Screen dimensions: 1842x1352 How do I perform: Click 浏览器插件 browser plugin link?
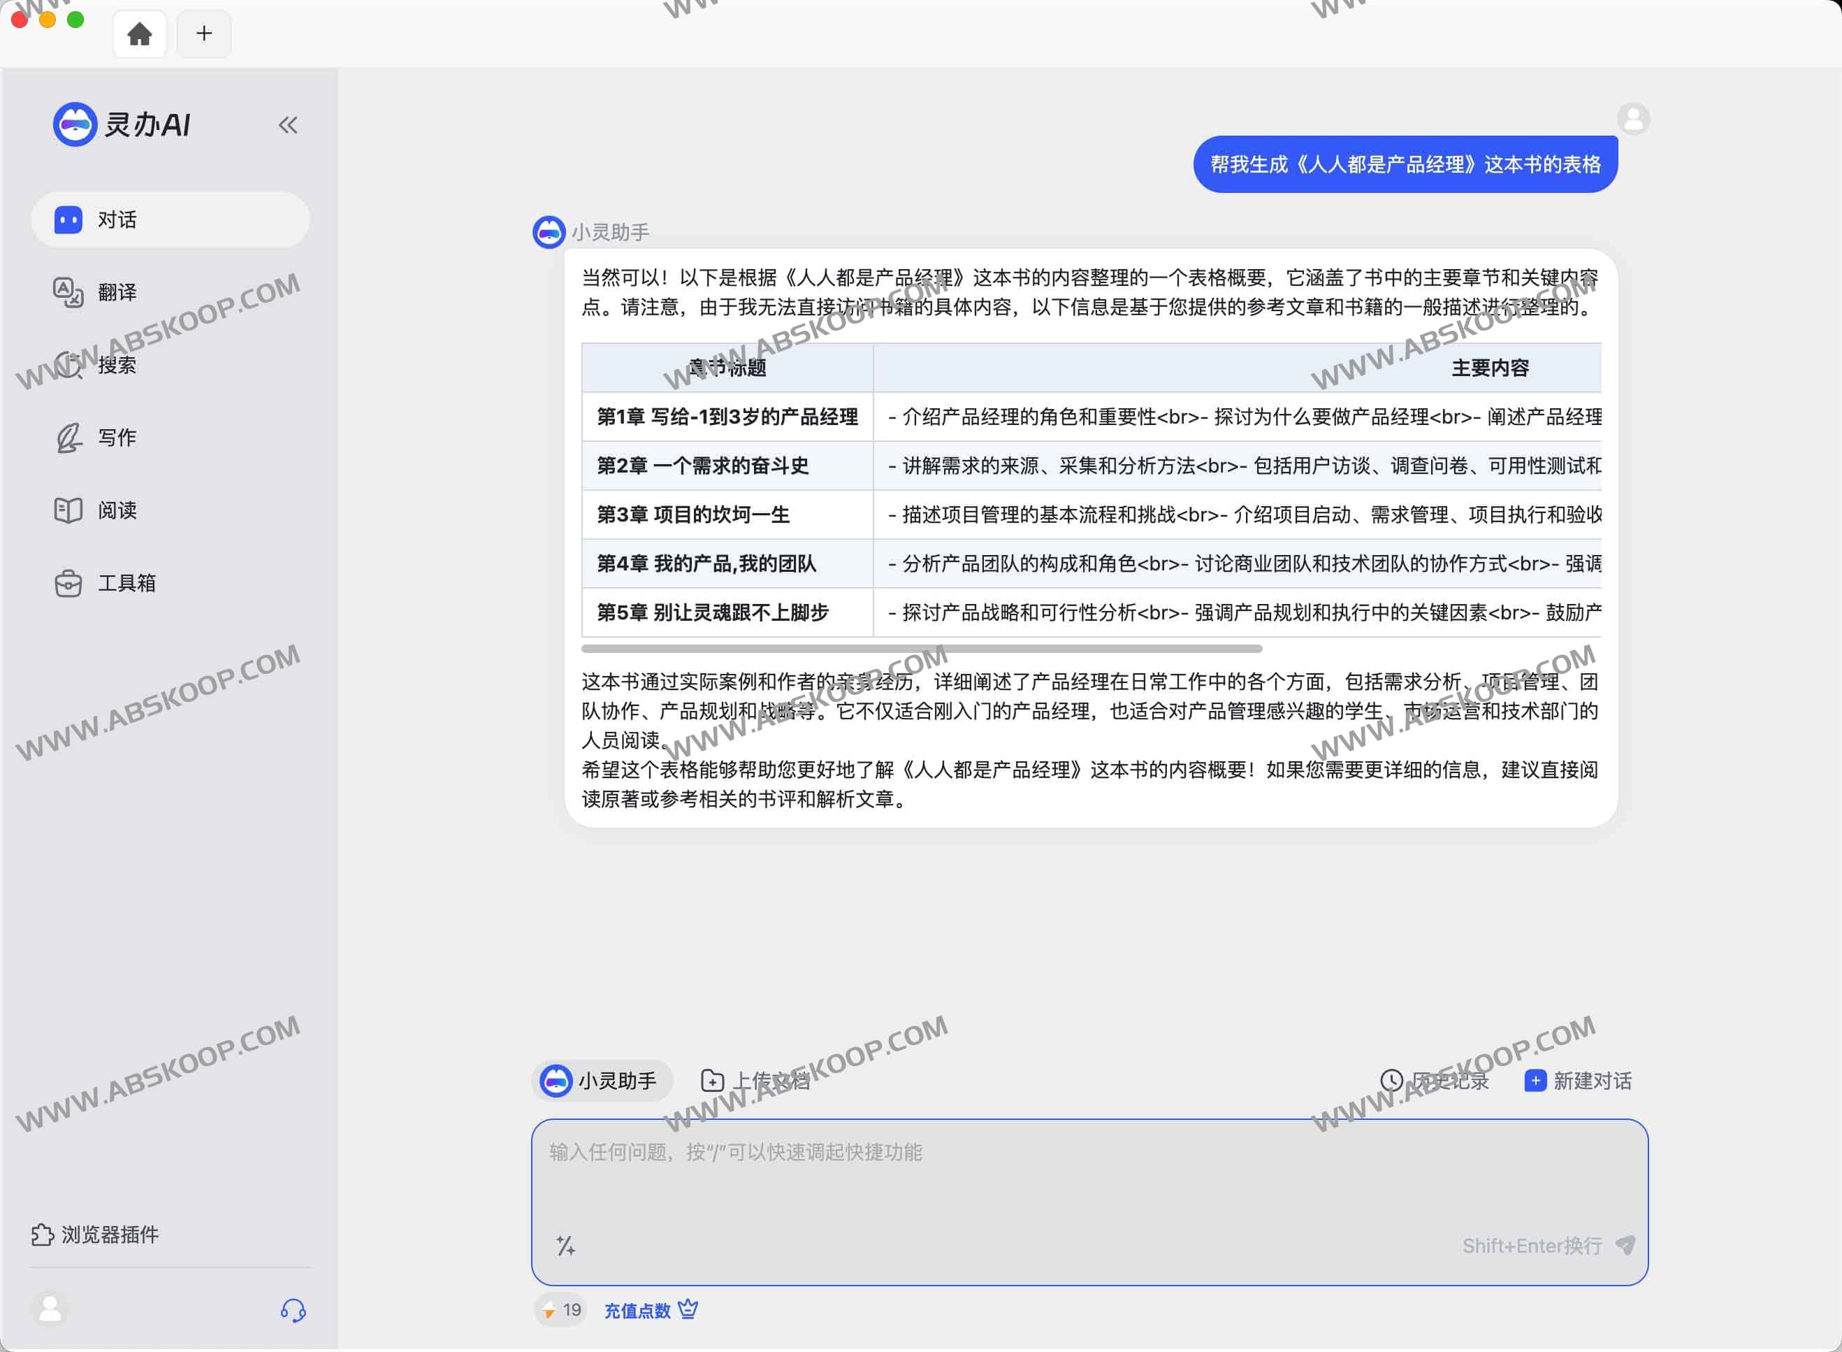tap(96, 1234)
